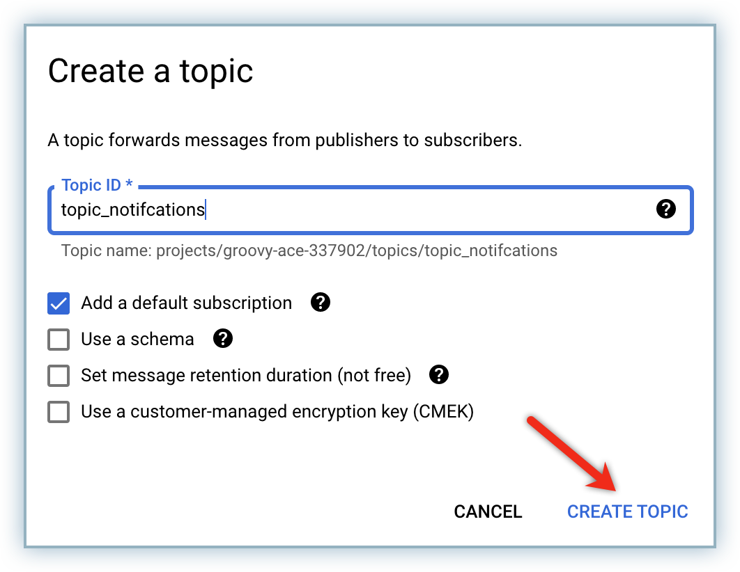Click the 'Set message retention duration' label text
Screen dimensions: 740x572
[245, 376]
